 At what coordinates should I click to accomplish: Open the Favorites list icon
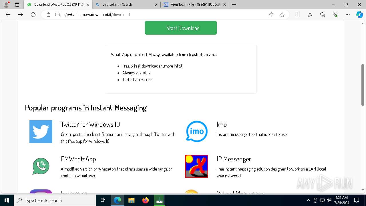[x=310, y=15]
